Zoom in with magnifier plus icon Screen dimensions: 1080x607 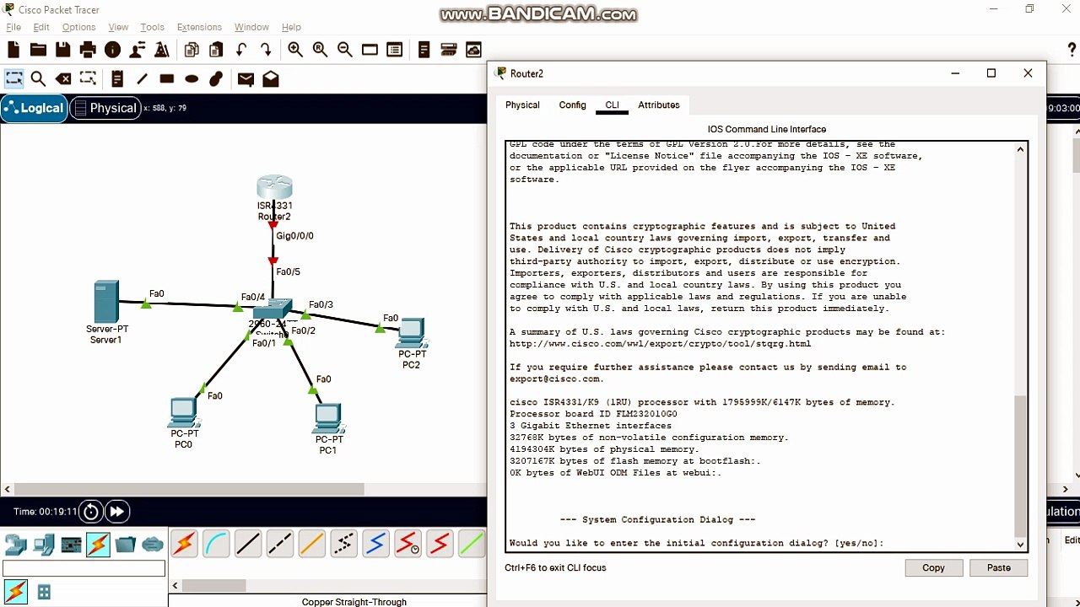[x=295, y=50]
